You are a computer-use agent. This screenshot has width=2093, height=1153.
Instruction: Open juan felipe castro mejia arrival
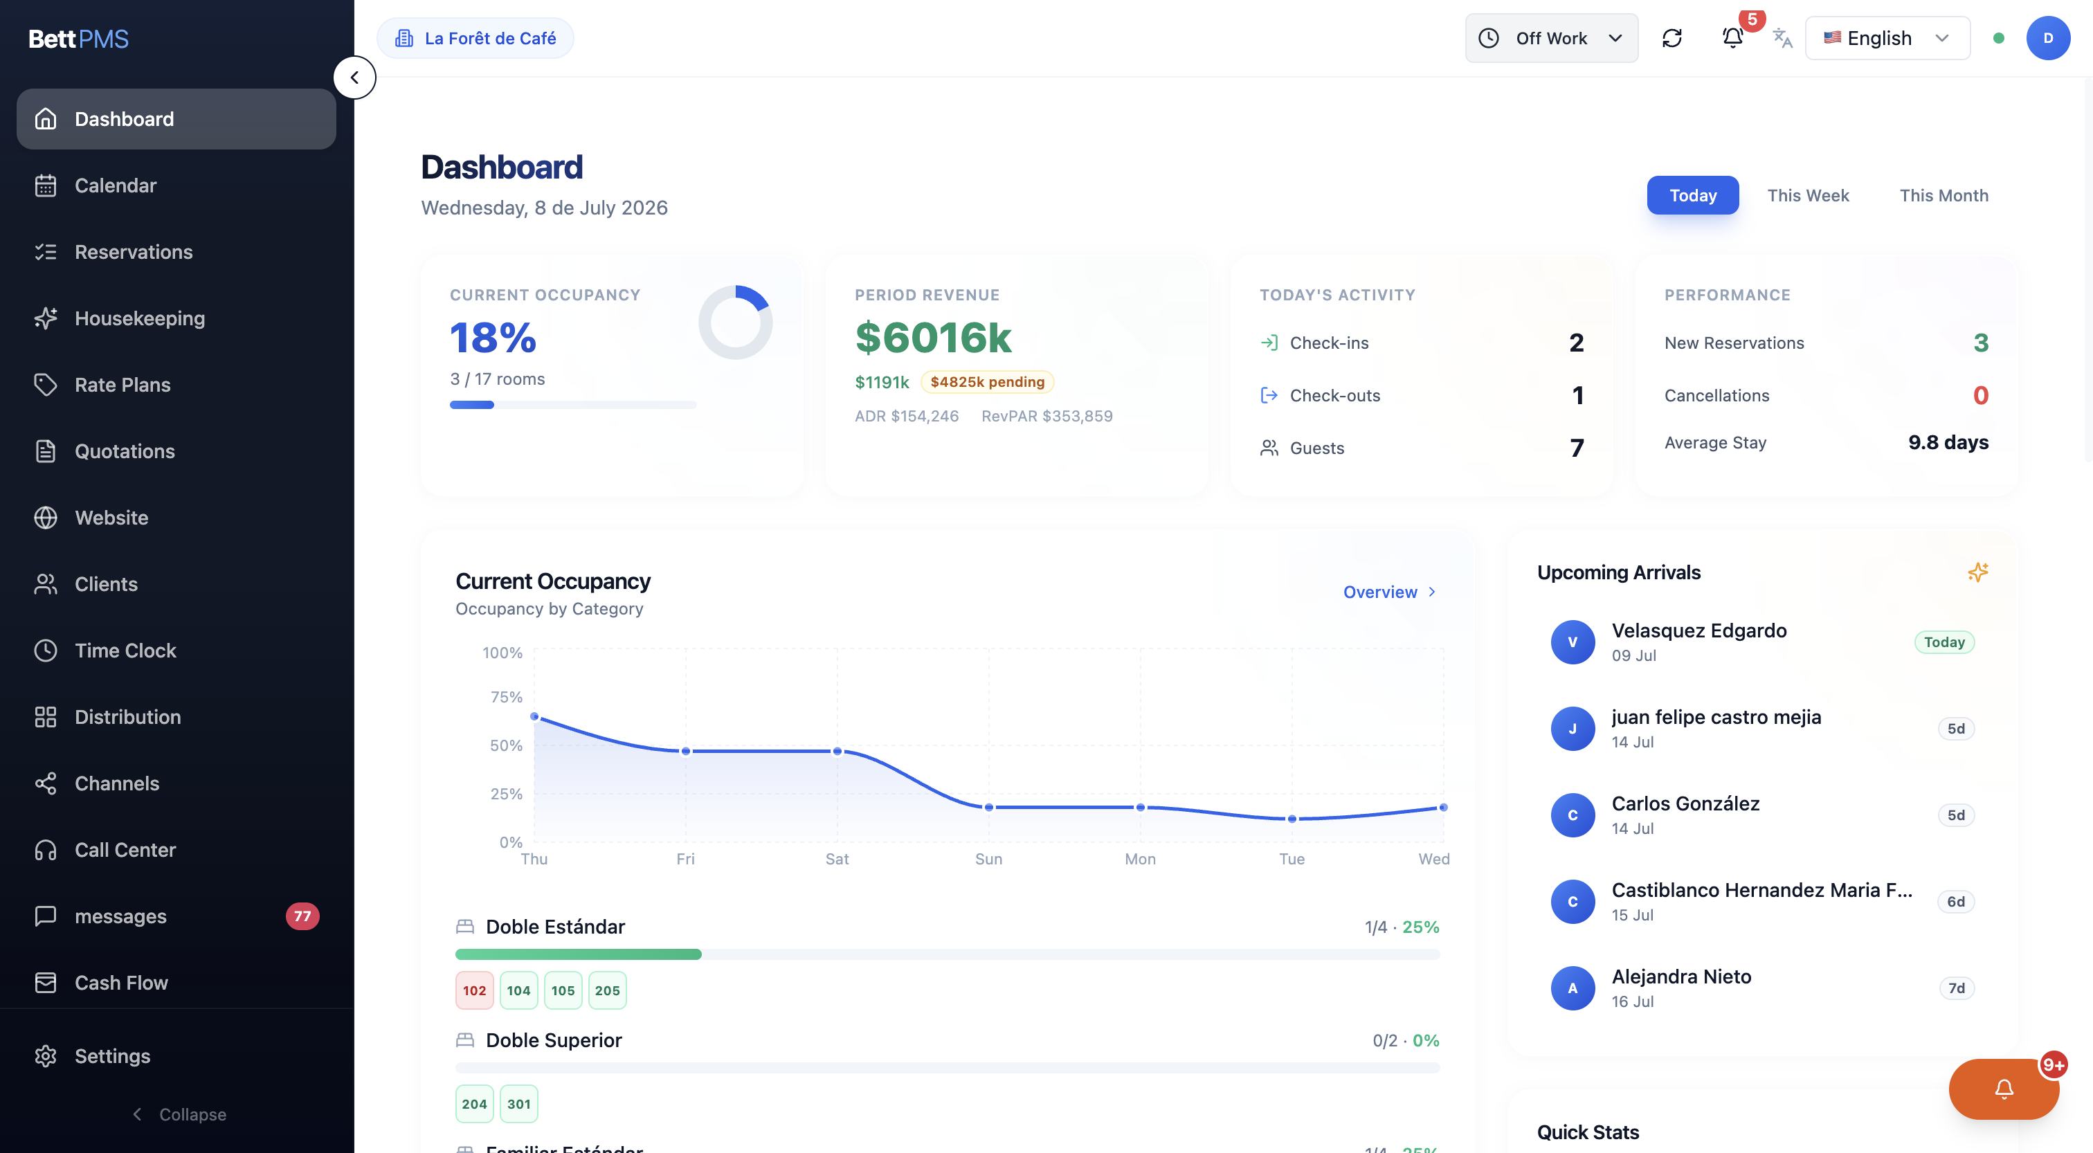pyautogui.click(x=1762, y=729)
